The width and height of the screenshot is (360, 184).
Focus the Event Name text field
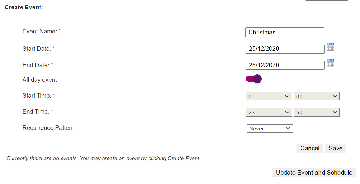click(285, 32)
